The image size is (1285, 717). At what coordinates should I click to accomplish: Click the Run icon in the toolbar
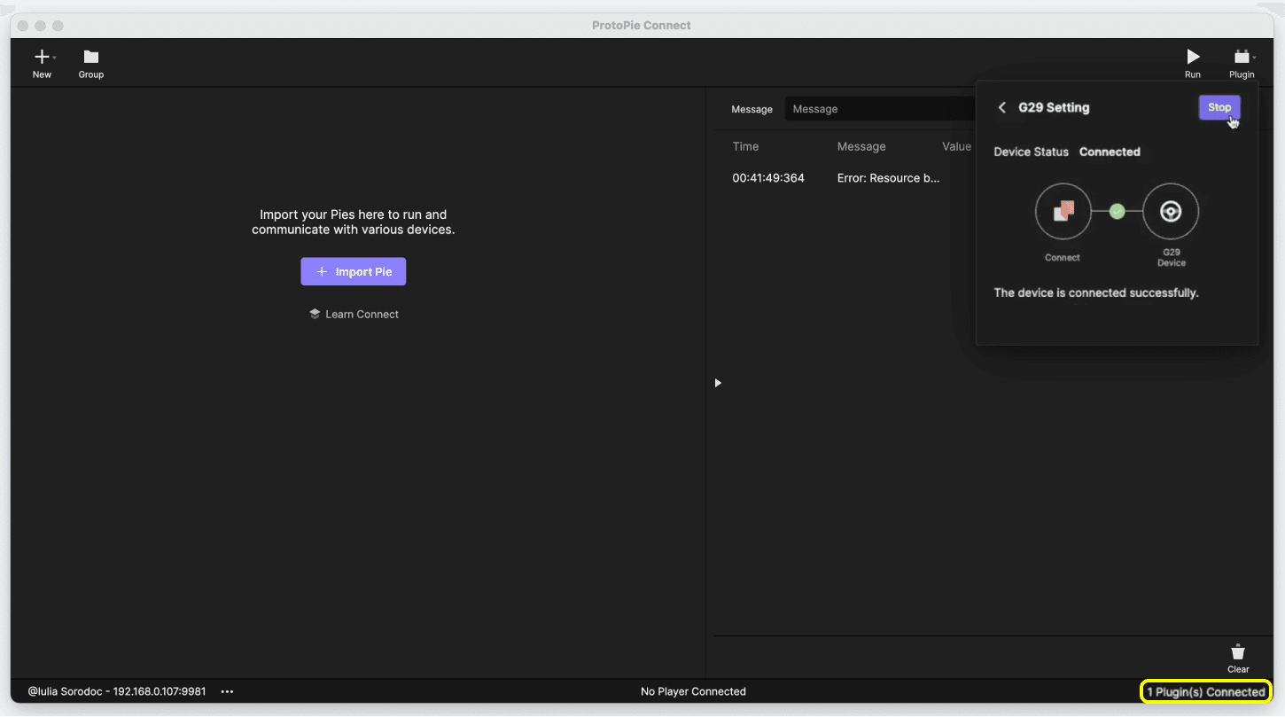tap(1192, 55)
